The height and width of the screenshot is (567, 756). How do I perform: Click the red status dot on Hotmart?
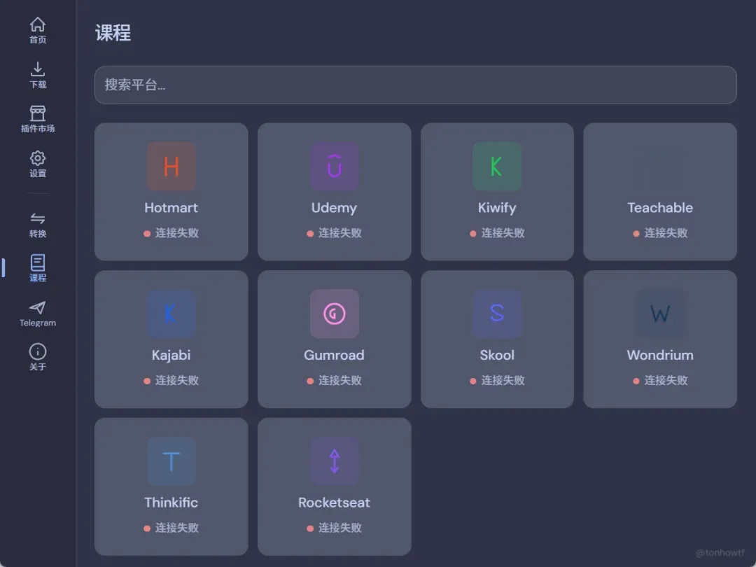147,234
